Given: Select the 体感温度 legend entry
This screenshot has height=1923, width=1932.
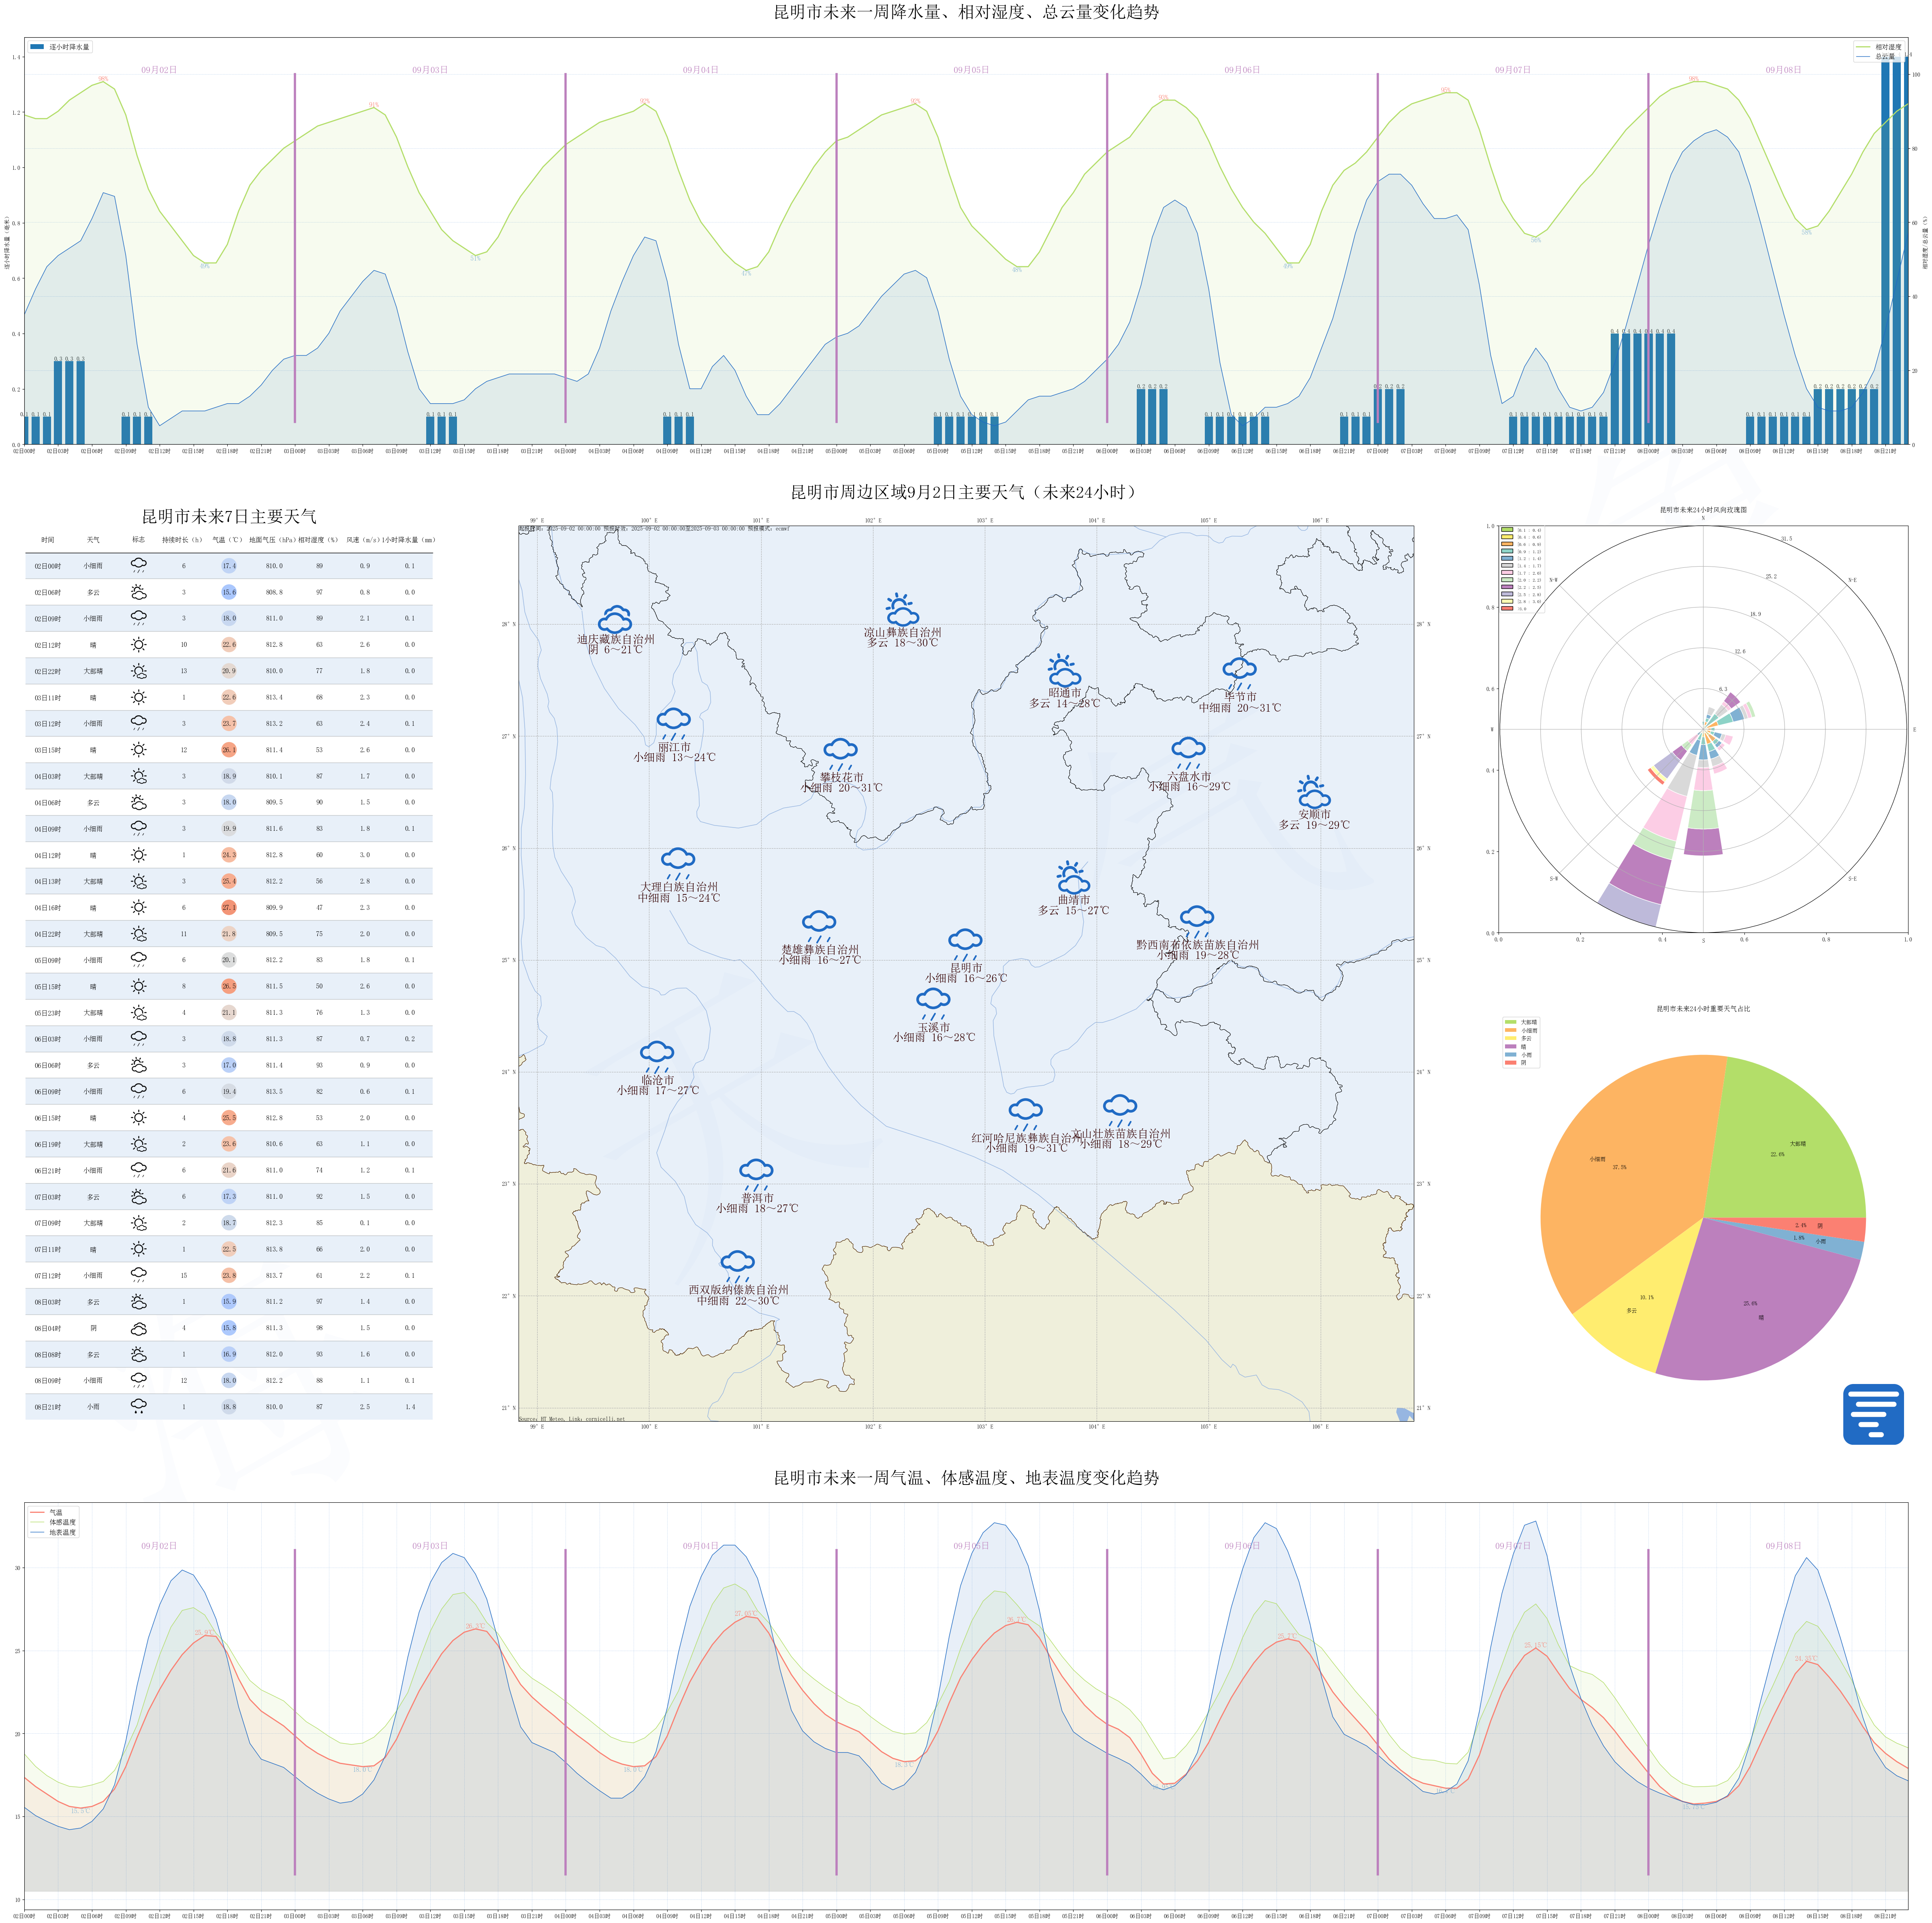Looking at the screenshot, I should click(x=54, y=1522).
